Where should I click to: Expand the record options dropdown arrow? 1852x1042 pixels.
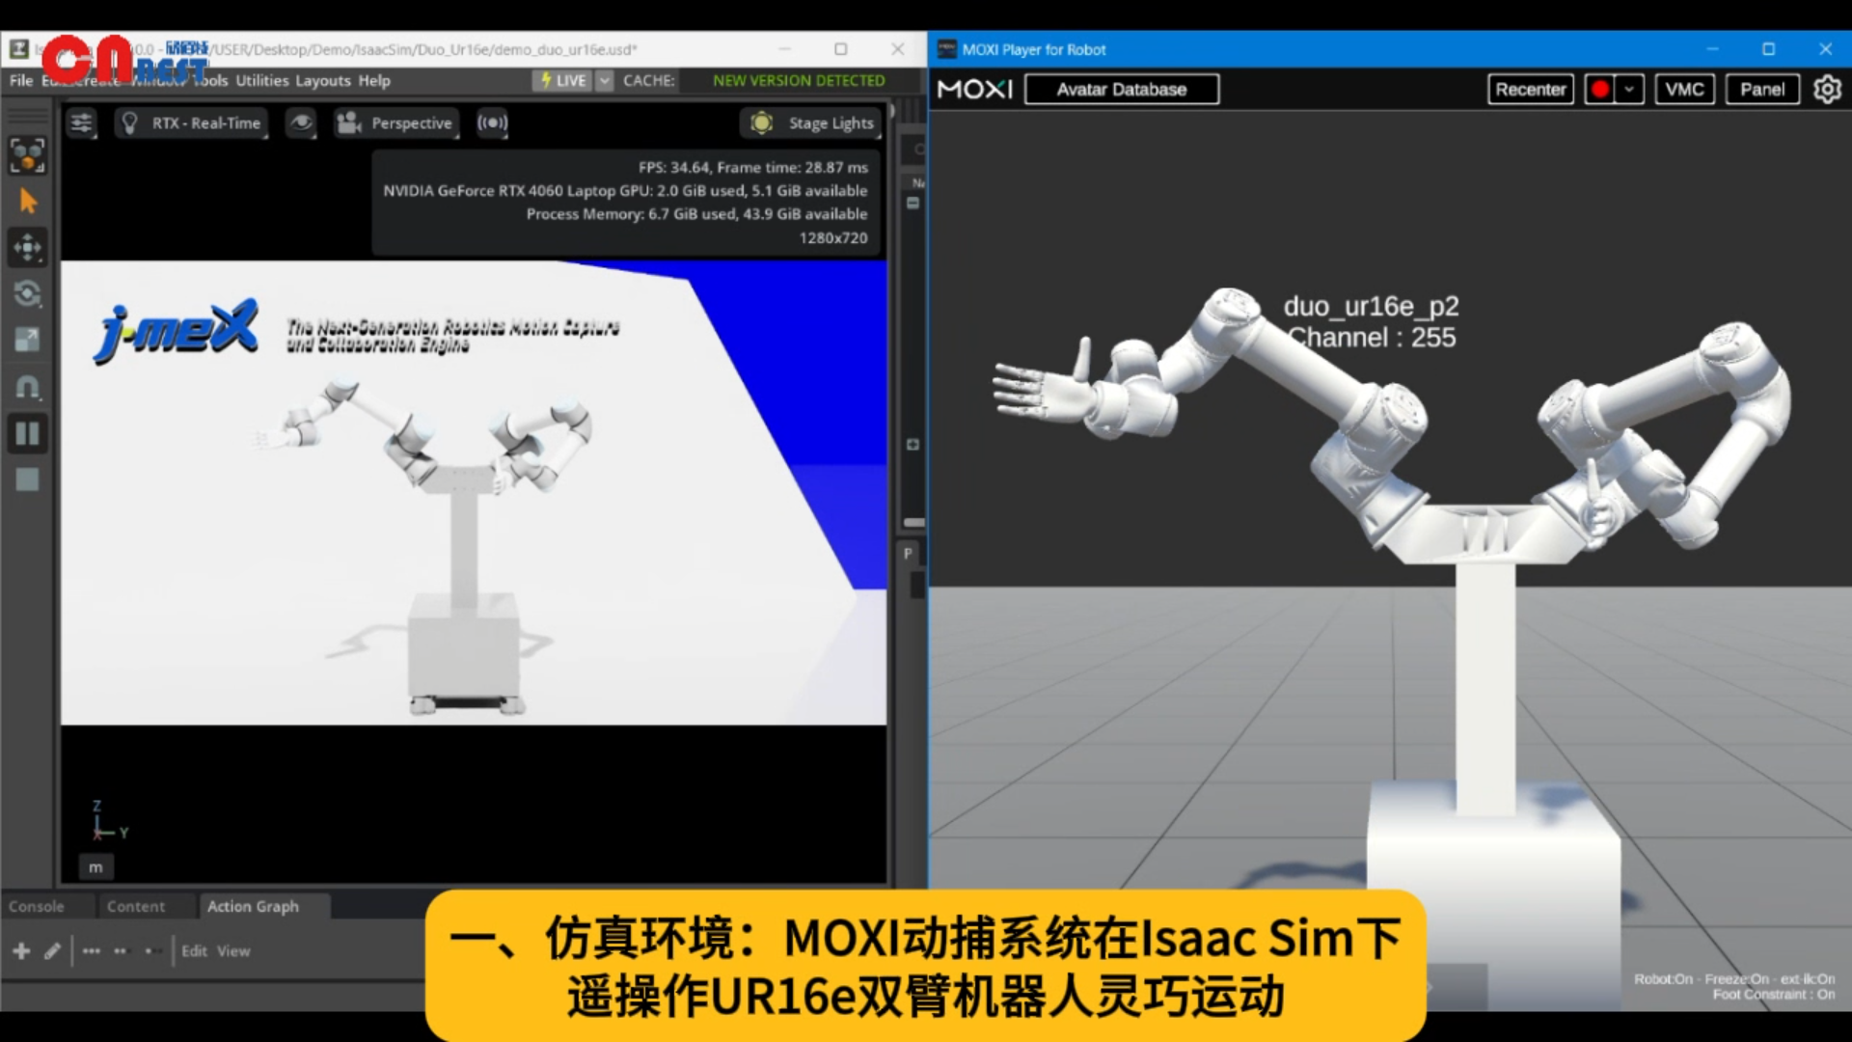1630,90
